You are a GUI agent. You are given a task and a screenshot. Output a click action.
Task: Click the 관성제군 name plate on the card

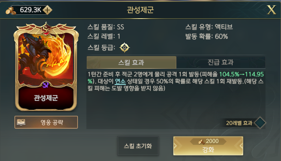pyautogui.click(x=46, y=98)
